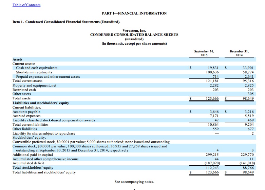Click accounts payable value 3,216
The height and width of the screenshot is (190, 265).
[x=249, y=112]
